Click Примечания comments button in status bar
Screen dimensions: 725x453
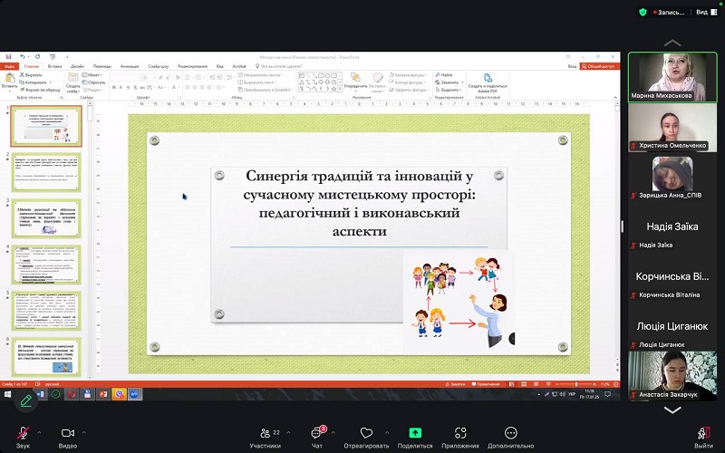coord(486,384)
